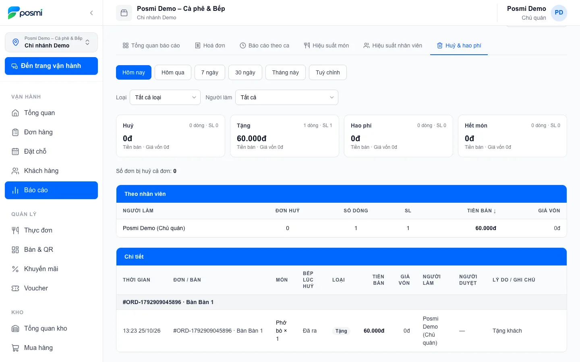Click the Đặt chỗ calendar icon
The width and height of the screenshot is (580, 362).
pyautogui.click(x=15, y=152)
